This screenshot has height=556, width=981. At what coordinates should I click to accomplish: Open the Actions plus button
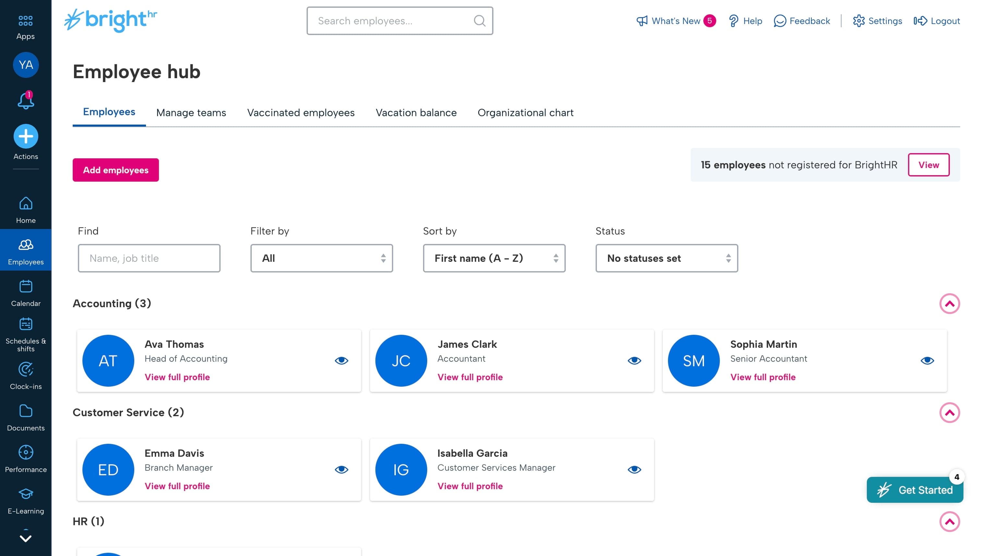[26, 136]
